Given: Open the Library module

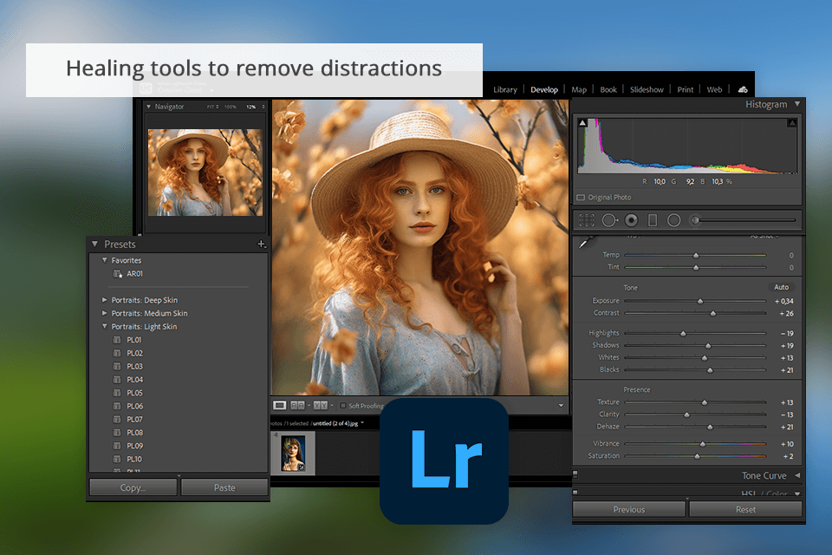Looking at the screenshot, I should click(x=504, y=89).
